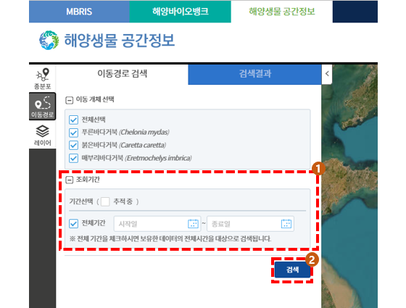Go to the MBRIS top tab
This screenshot has height=308, width=406.
pos(79,12)
